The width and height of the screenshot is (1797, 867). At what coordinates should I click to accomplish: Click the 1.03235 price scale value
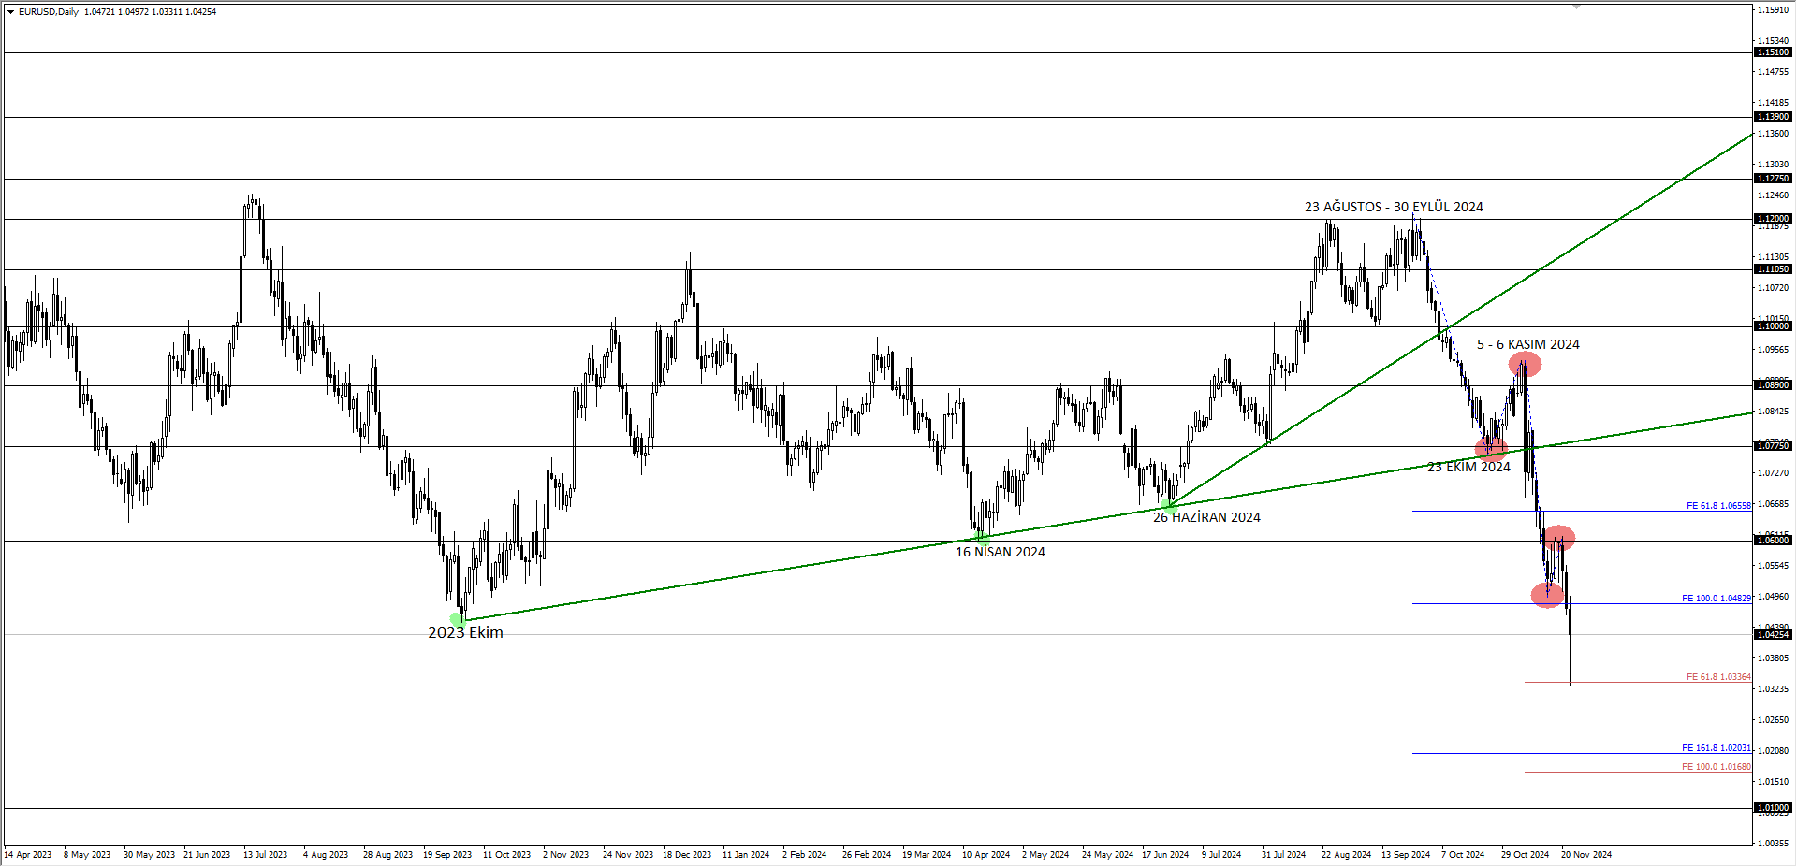point(1774,689)
